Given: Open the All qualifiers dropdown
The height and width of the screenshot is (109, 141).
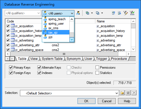Looking at the screenshot, I should point(23,13).
